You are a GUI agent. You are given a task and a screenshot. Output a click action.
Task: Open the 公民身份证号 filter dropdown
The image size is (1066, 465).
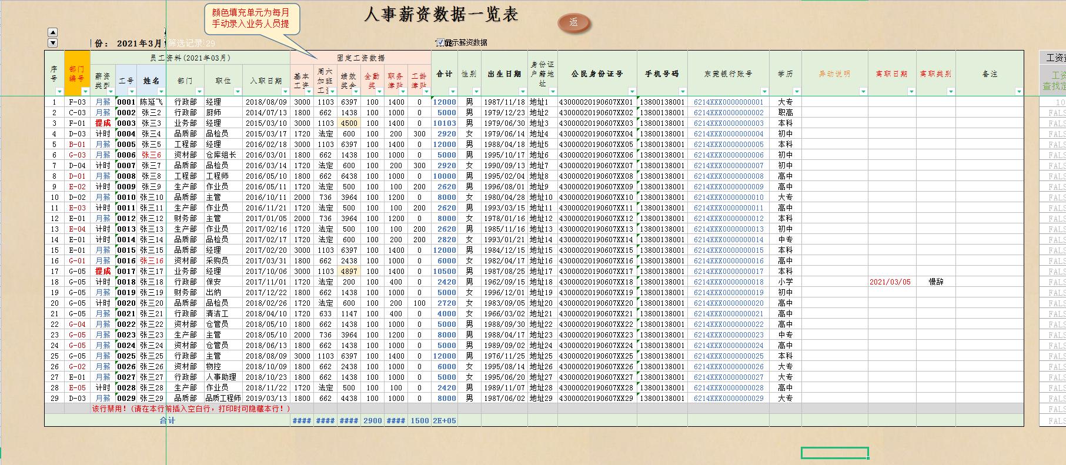[x=632, y=91]
